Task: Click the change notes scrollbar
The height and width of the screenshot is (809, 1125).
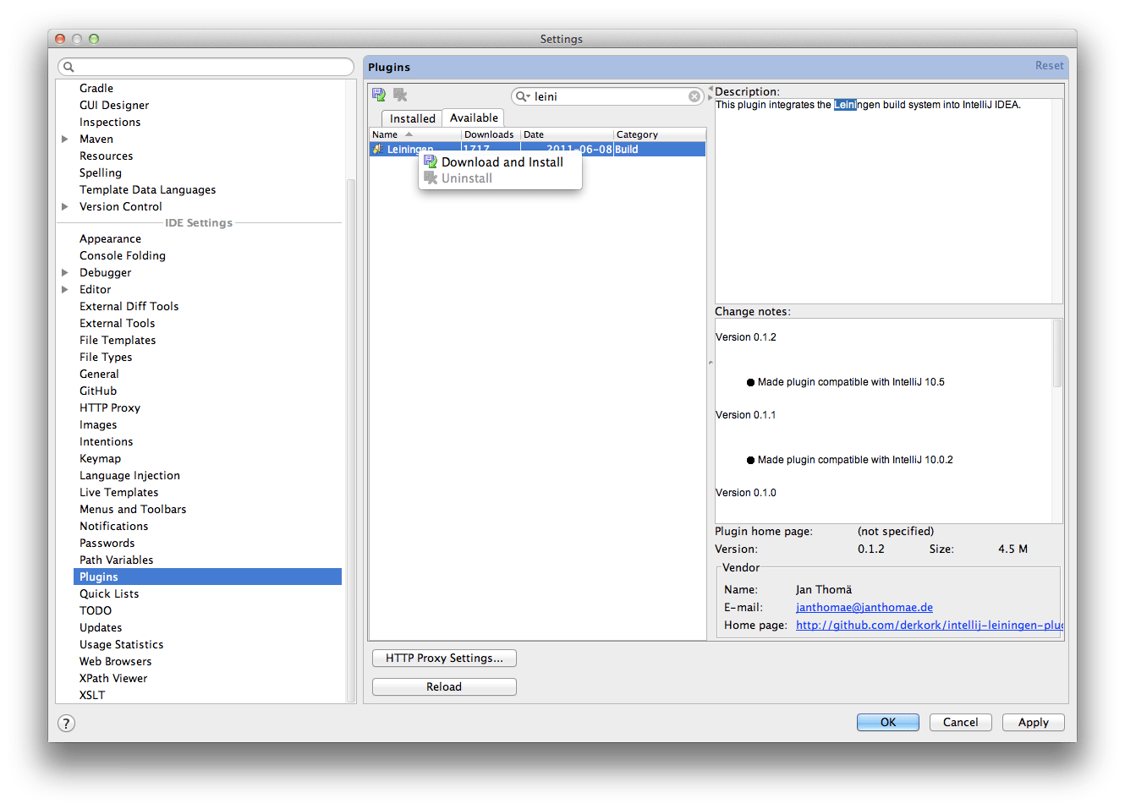Action: point(1056,353)
